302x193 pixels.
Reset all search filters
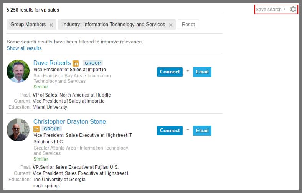point(188,24)
